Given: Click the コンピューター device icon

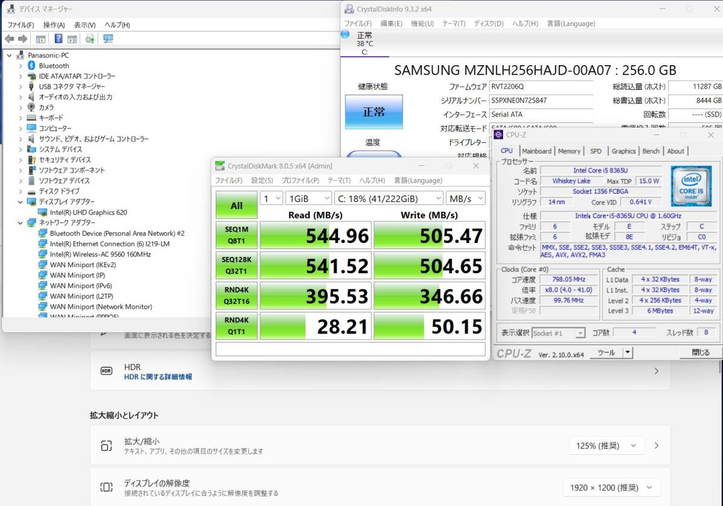Looking at the screenshot, I should (31, 128).
